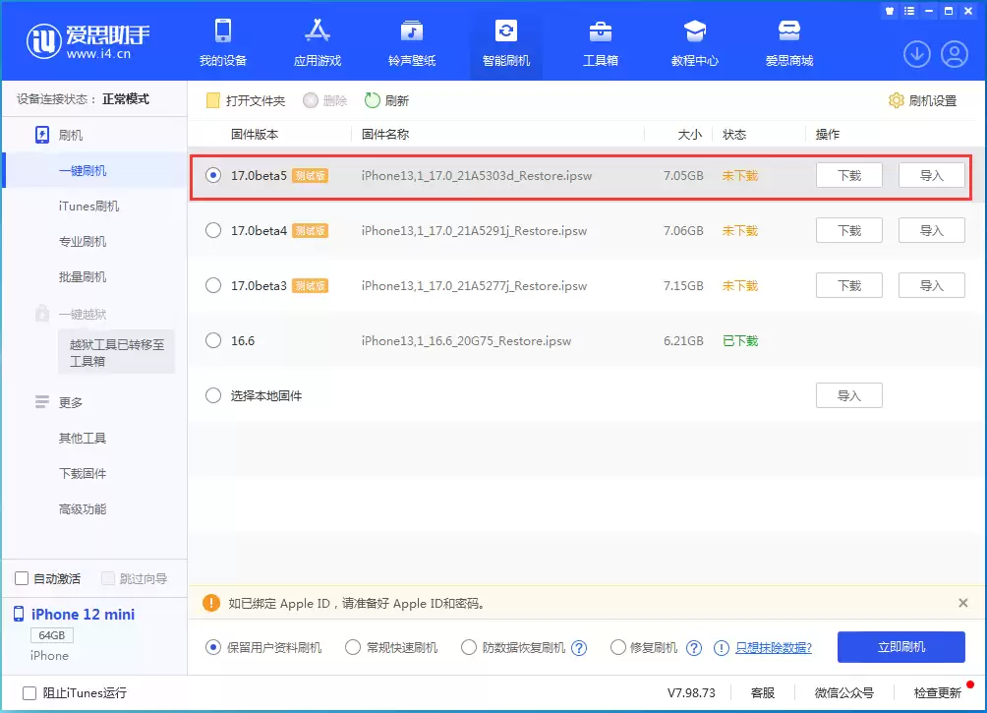Click the 更多 hamburger icon in sidebar
This screenshot has height=713, width=987.
tap(41, 402)
